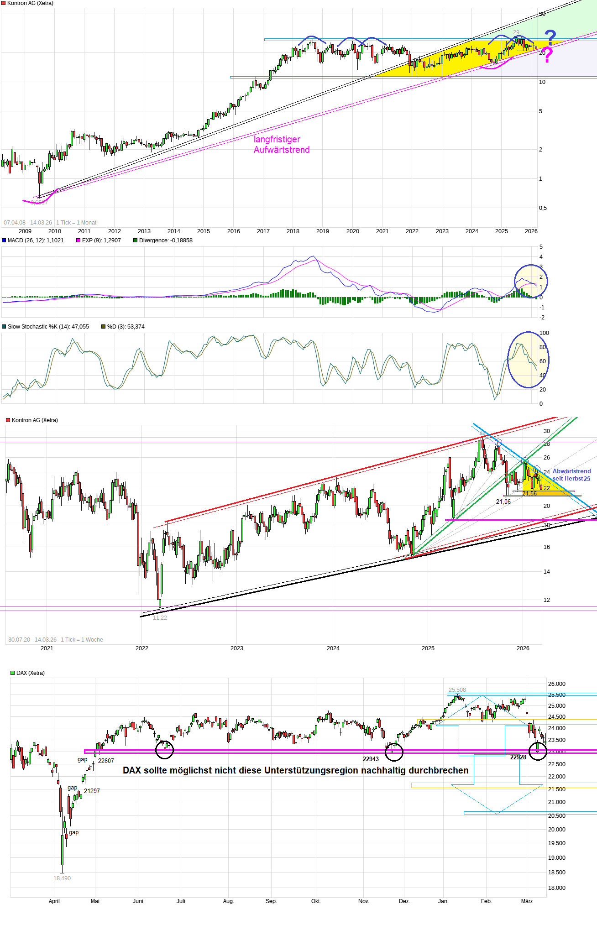Image resolution: width=597 pixels, height=930 pixels.
Task: Click the 18.490 low price label
Action: tap(62, 878)
